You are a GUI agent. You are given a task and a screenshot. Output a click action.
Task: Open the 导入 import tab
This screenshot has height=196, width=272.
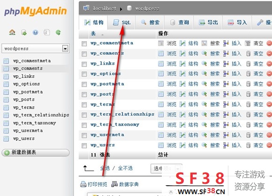(x=237, y=22)
